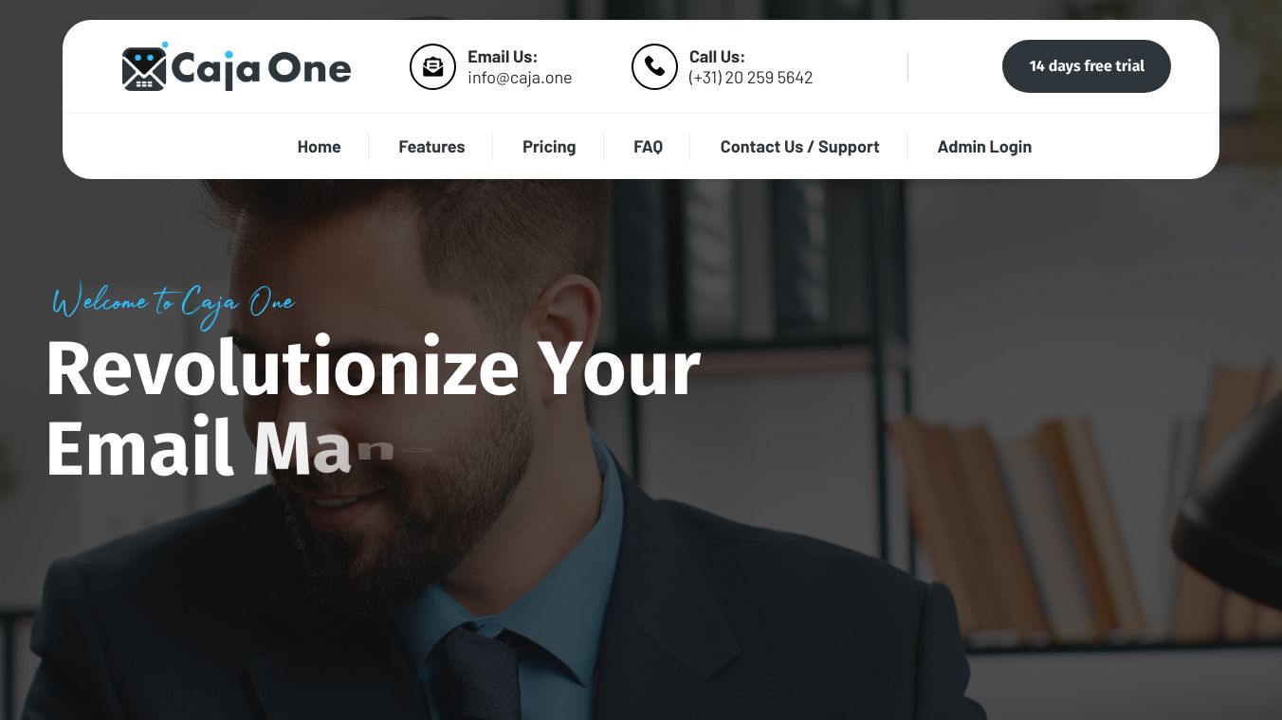The height and width of the screenshot is (720, 1282).
Task: Click the Welcome to Caja One script text
Action: pos(173,304)
